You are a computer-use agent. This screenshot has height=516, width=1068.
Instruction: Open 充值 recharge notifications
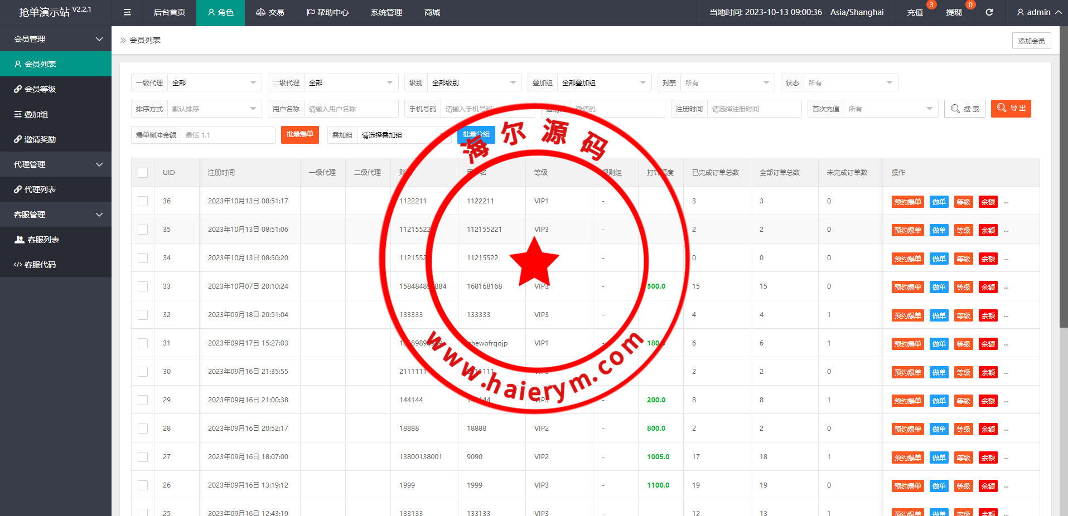(915, 12)
